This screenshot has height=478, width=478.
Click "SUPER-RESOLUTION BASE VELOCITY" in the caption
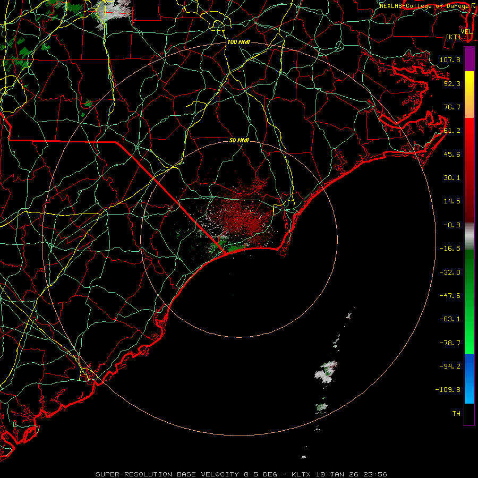167,474
